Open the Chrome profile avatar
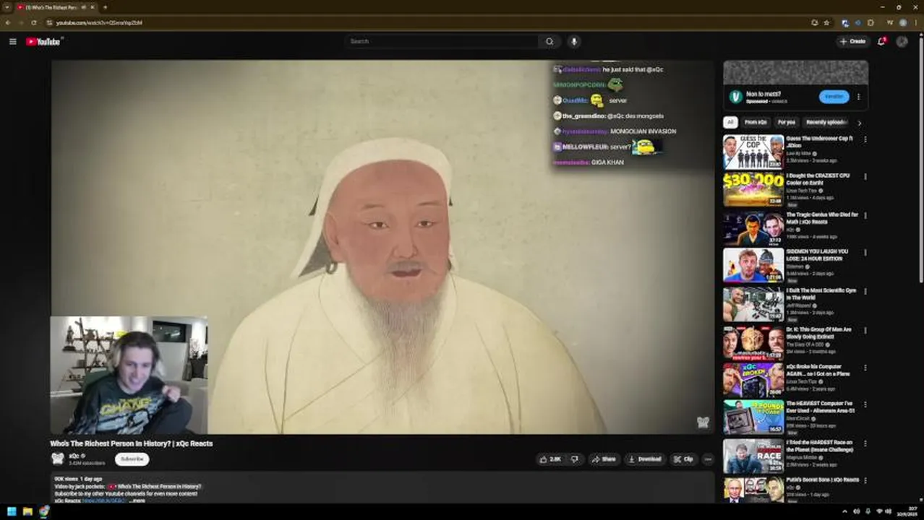Image resolution: width=924 pixels, height=520 pixels. pyautogui.click(x=902, y=22)
